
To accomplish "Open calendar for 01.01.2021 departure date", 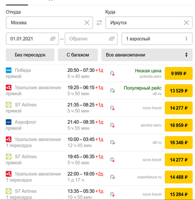I will click(53, 39).
